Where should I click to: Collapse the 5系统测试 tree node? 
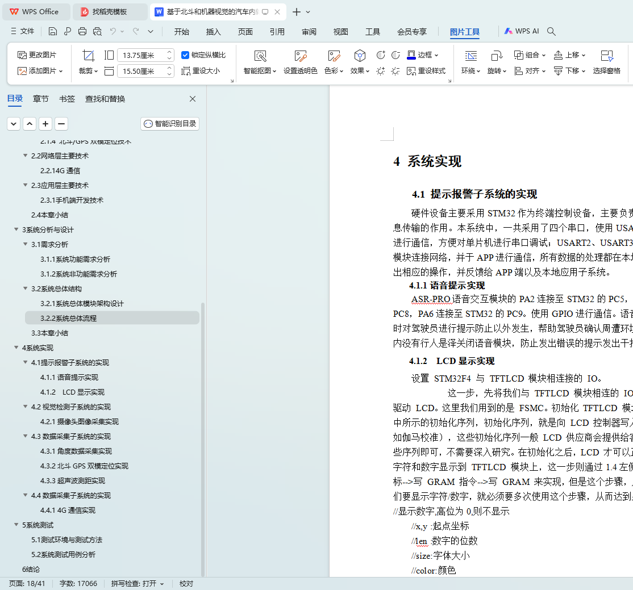[x=16, y=525]
